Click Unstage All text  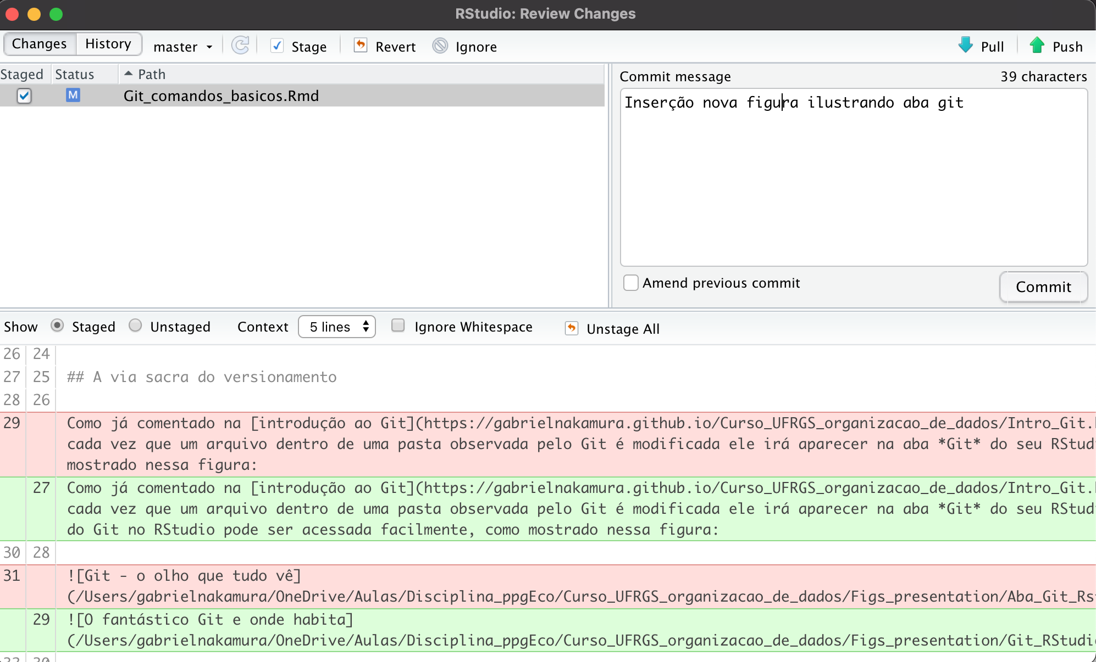(x=623, y=329)
